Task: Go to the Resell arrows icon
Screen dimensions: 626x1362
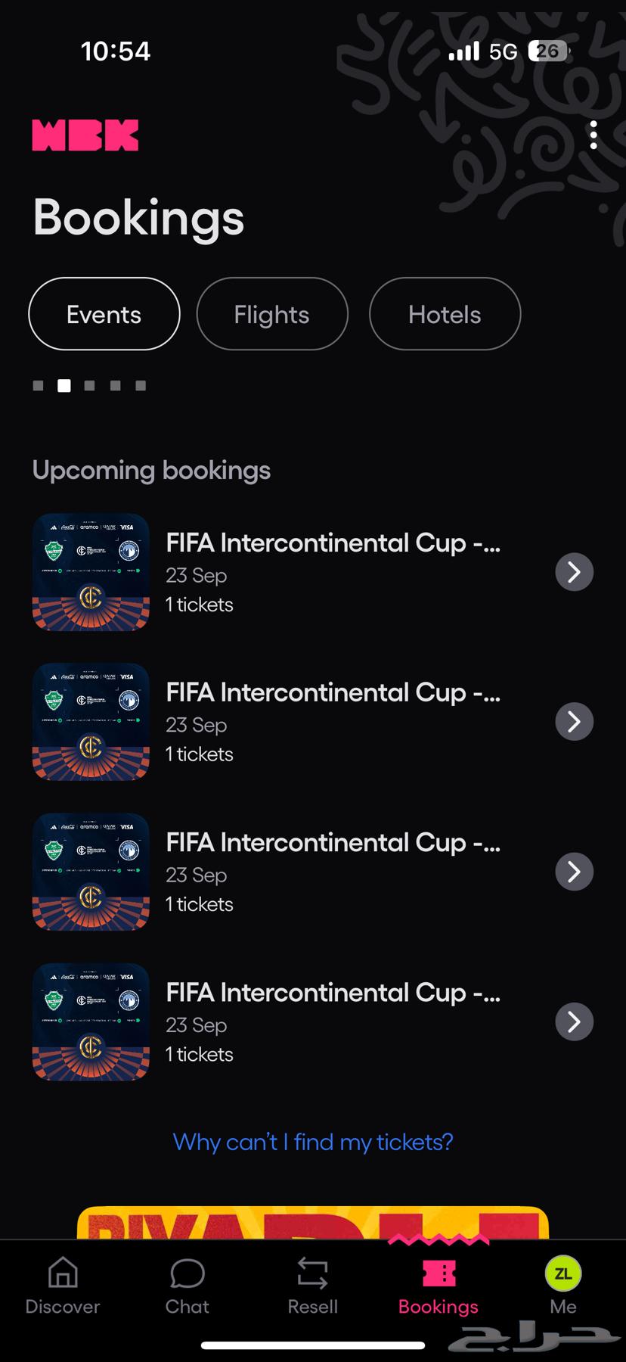Action: pos(312,1273)
